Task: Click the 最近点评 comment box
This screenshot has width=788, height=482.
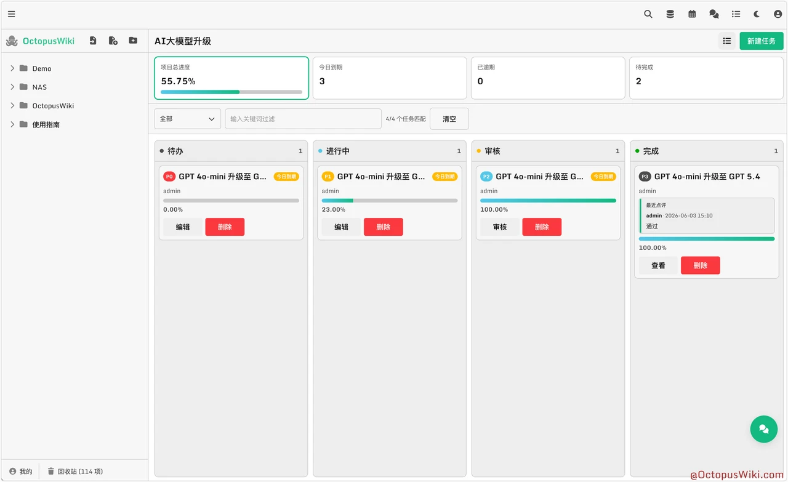Action: [707, 215]
